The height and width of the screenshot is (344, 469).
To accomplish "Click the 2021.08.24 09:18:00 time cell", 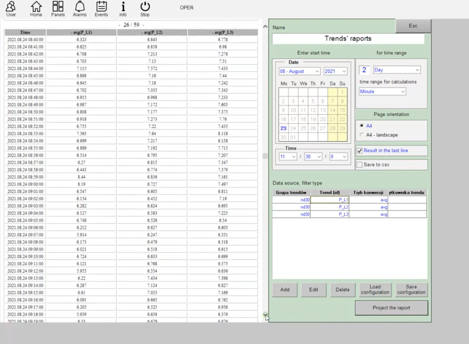I will tap(25, 314).
